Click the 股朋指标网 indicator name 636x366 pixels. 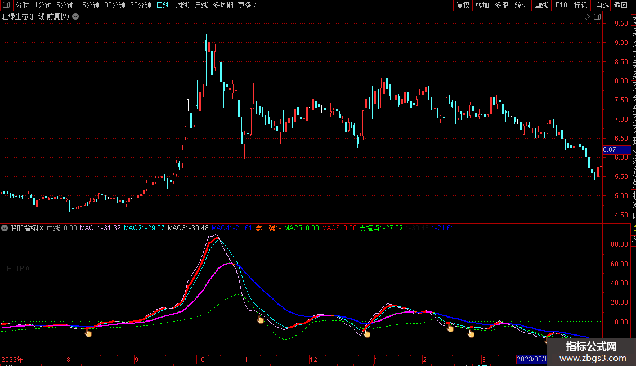(27, 228)
